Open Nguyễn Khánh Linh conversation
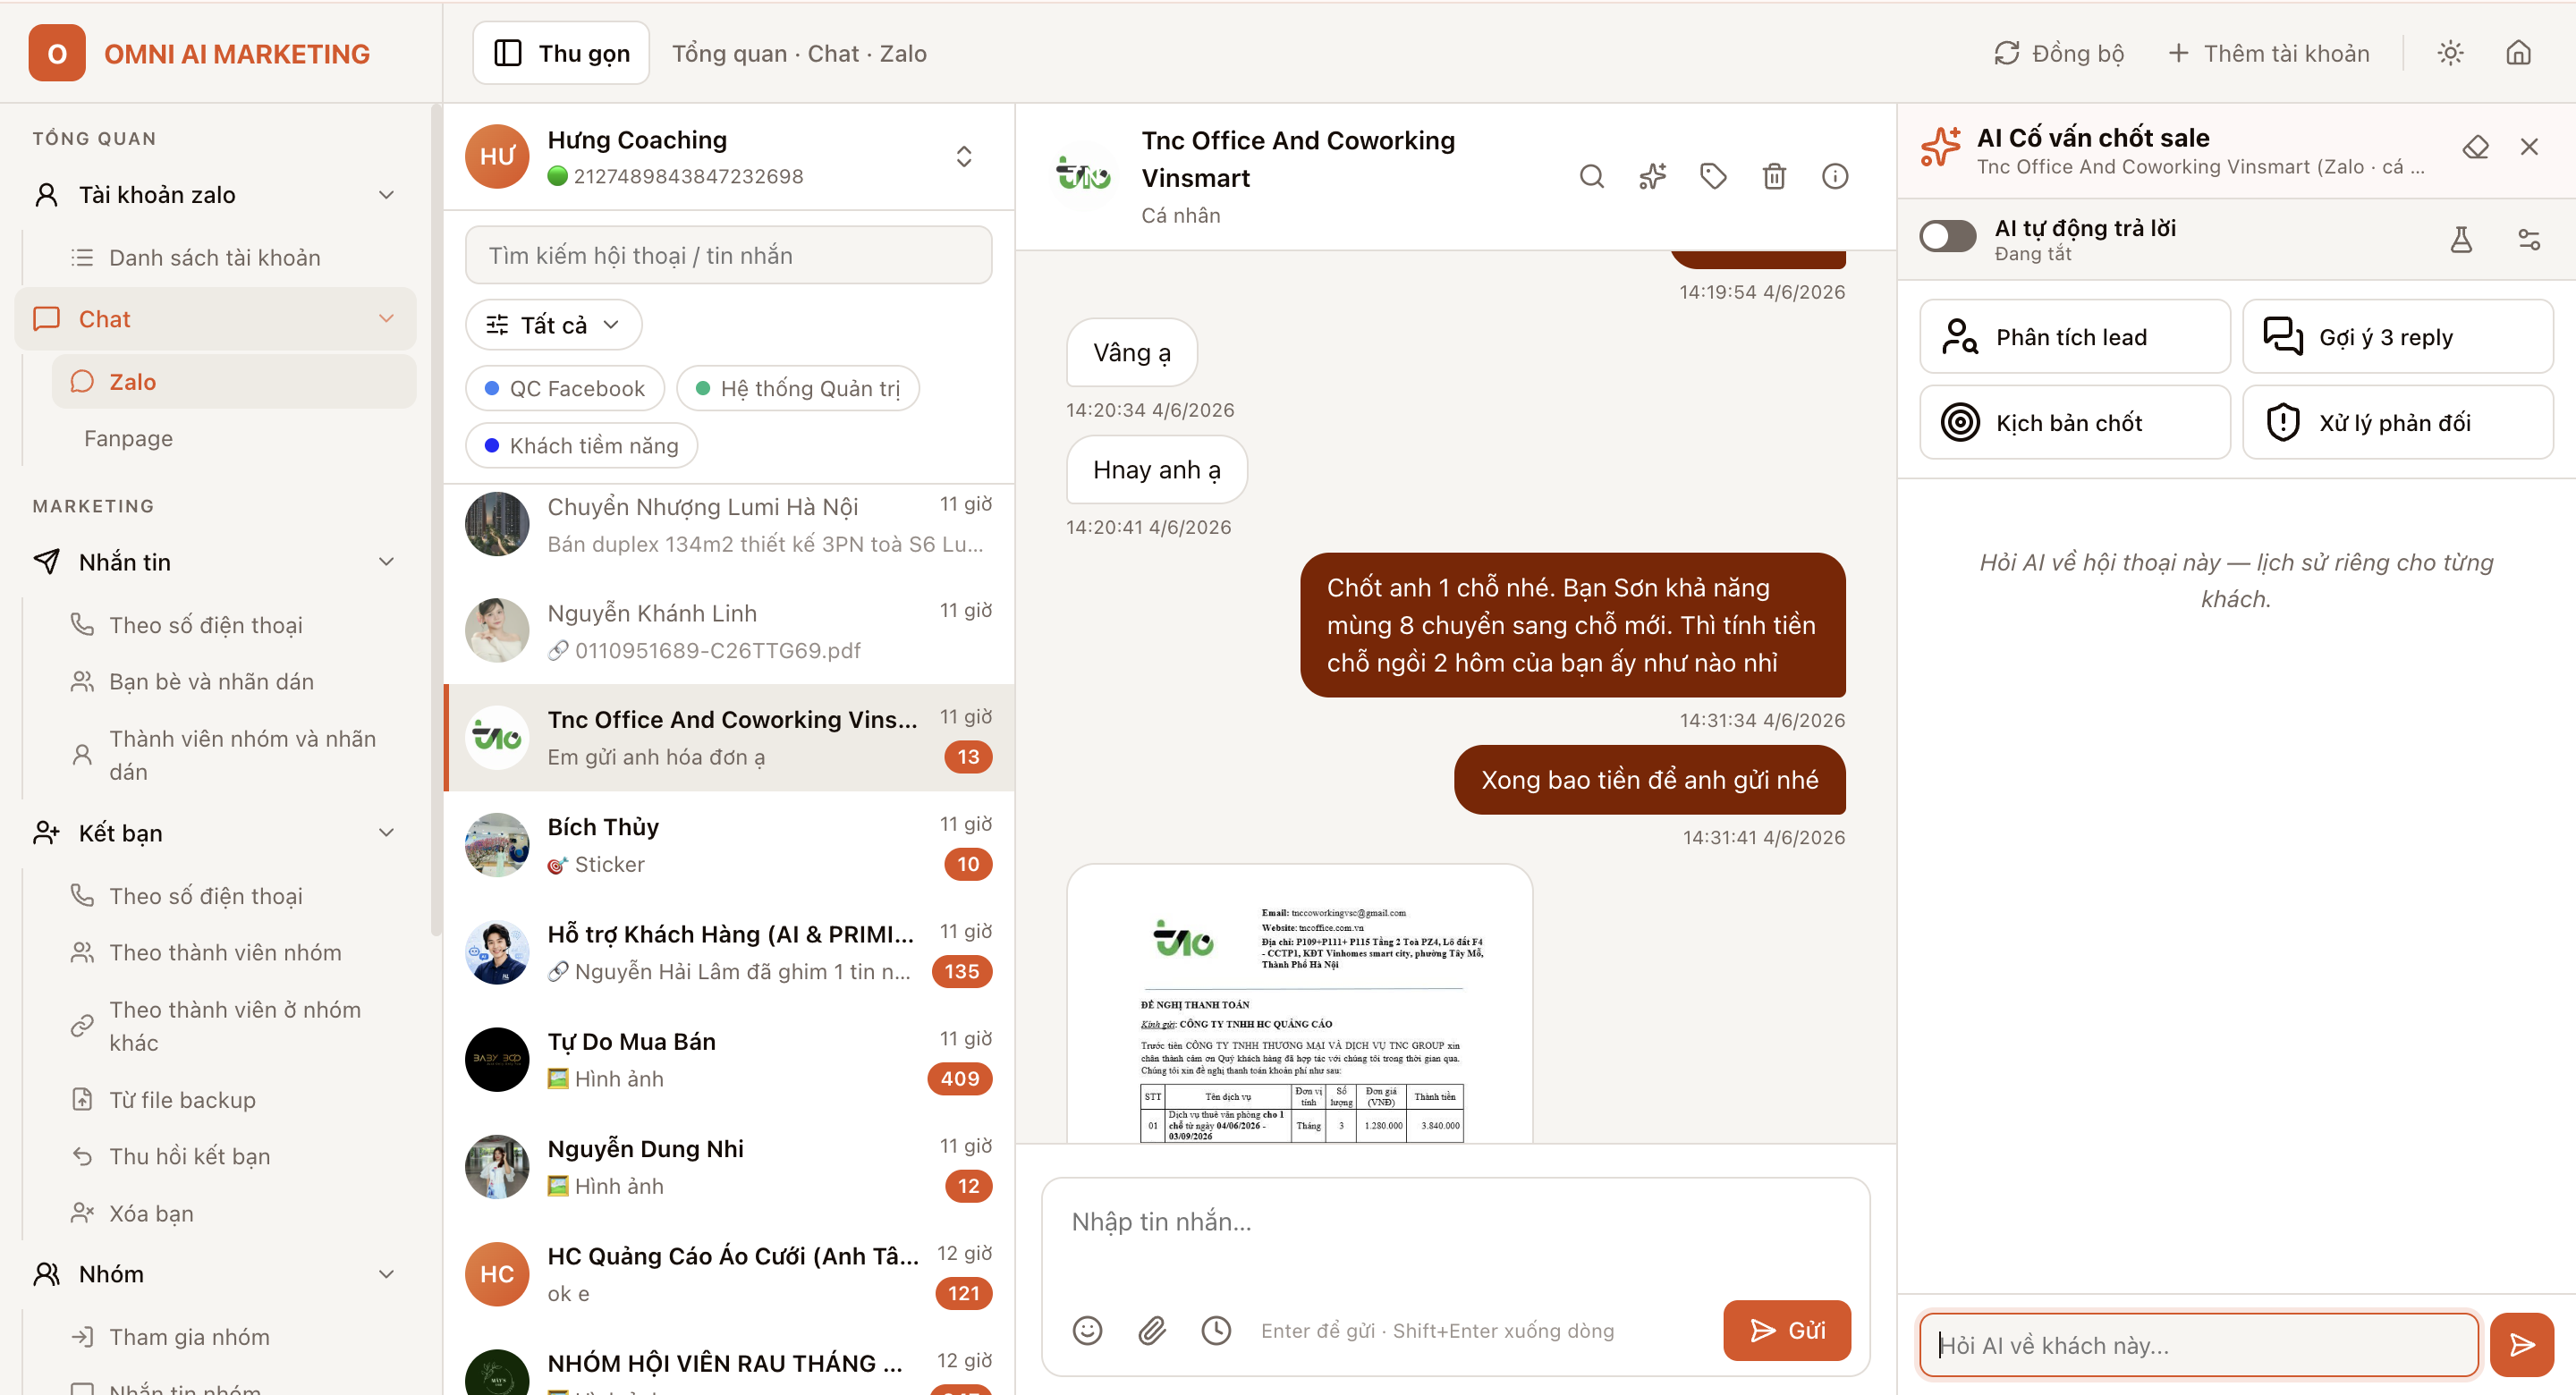 pos(729,631)
